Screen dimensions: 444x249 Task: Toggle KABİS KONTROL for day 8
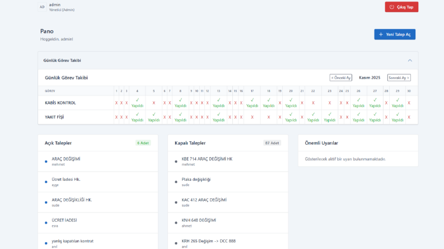180,103
